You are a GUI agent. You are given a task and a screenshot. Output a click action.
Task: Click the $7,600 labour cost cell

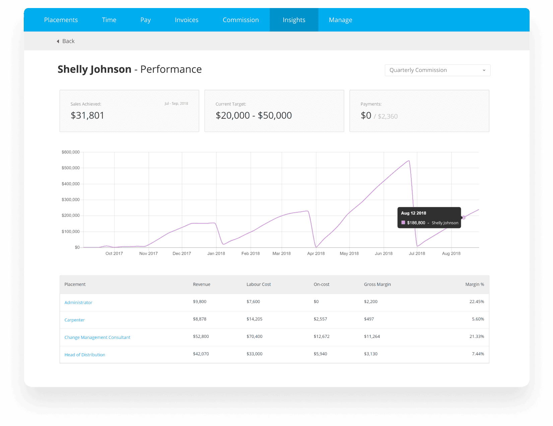coord(253,302)
